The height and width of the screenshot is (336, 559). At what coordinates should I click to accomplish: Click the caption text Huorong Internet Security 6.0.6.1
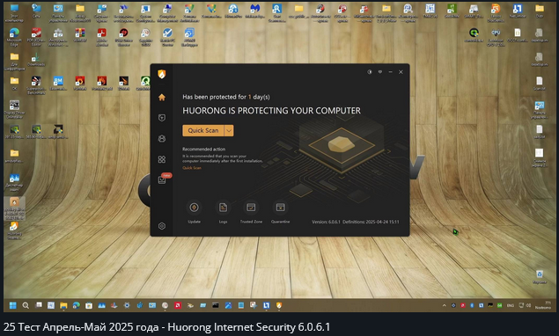click(249, 327)
